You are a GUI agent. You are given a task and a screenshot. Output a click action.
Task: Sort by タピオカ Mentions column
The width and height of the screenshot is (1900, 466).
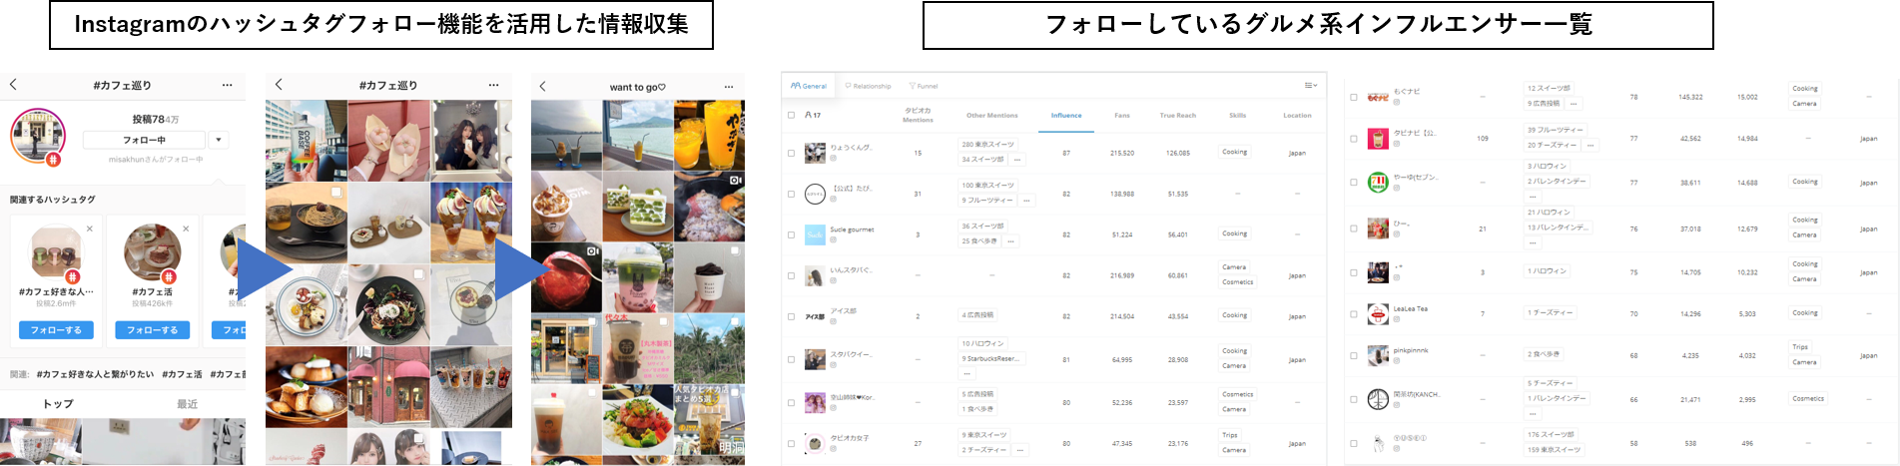click(918, 115)
